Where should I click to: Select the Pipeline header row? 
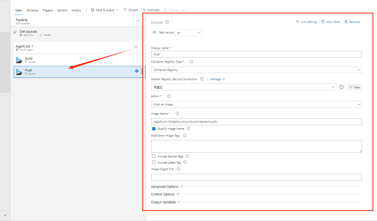pos(79,21)
